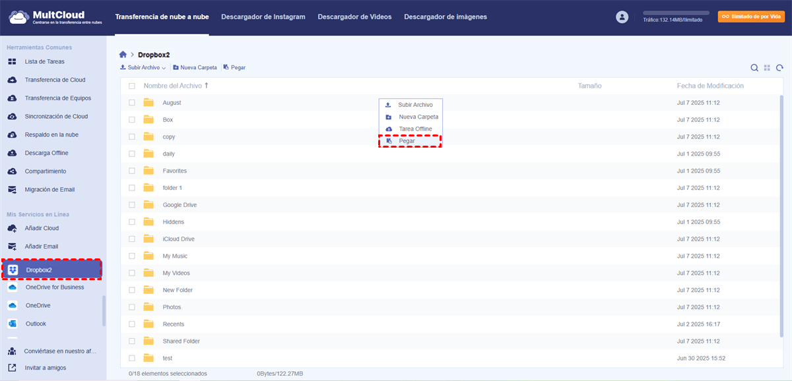Open Transferencia de nube a nube tab
This screenshot has width=792, height=381.
162,16
